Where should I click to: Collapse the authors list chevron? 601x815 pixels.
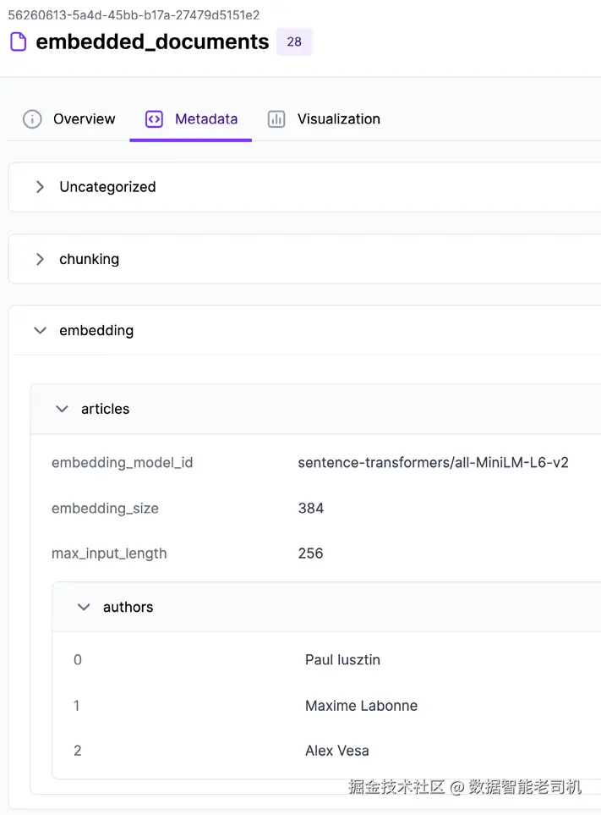point(84,607)
